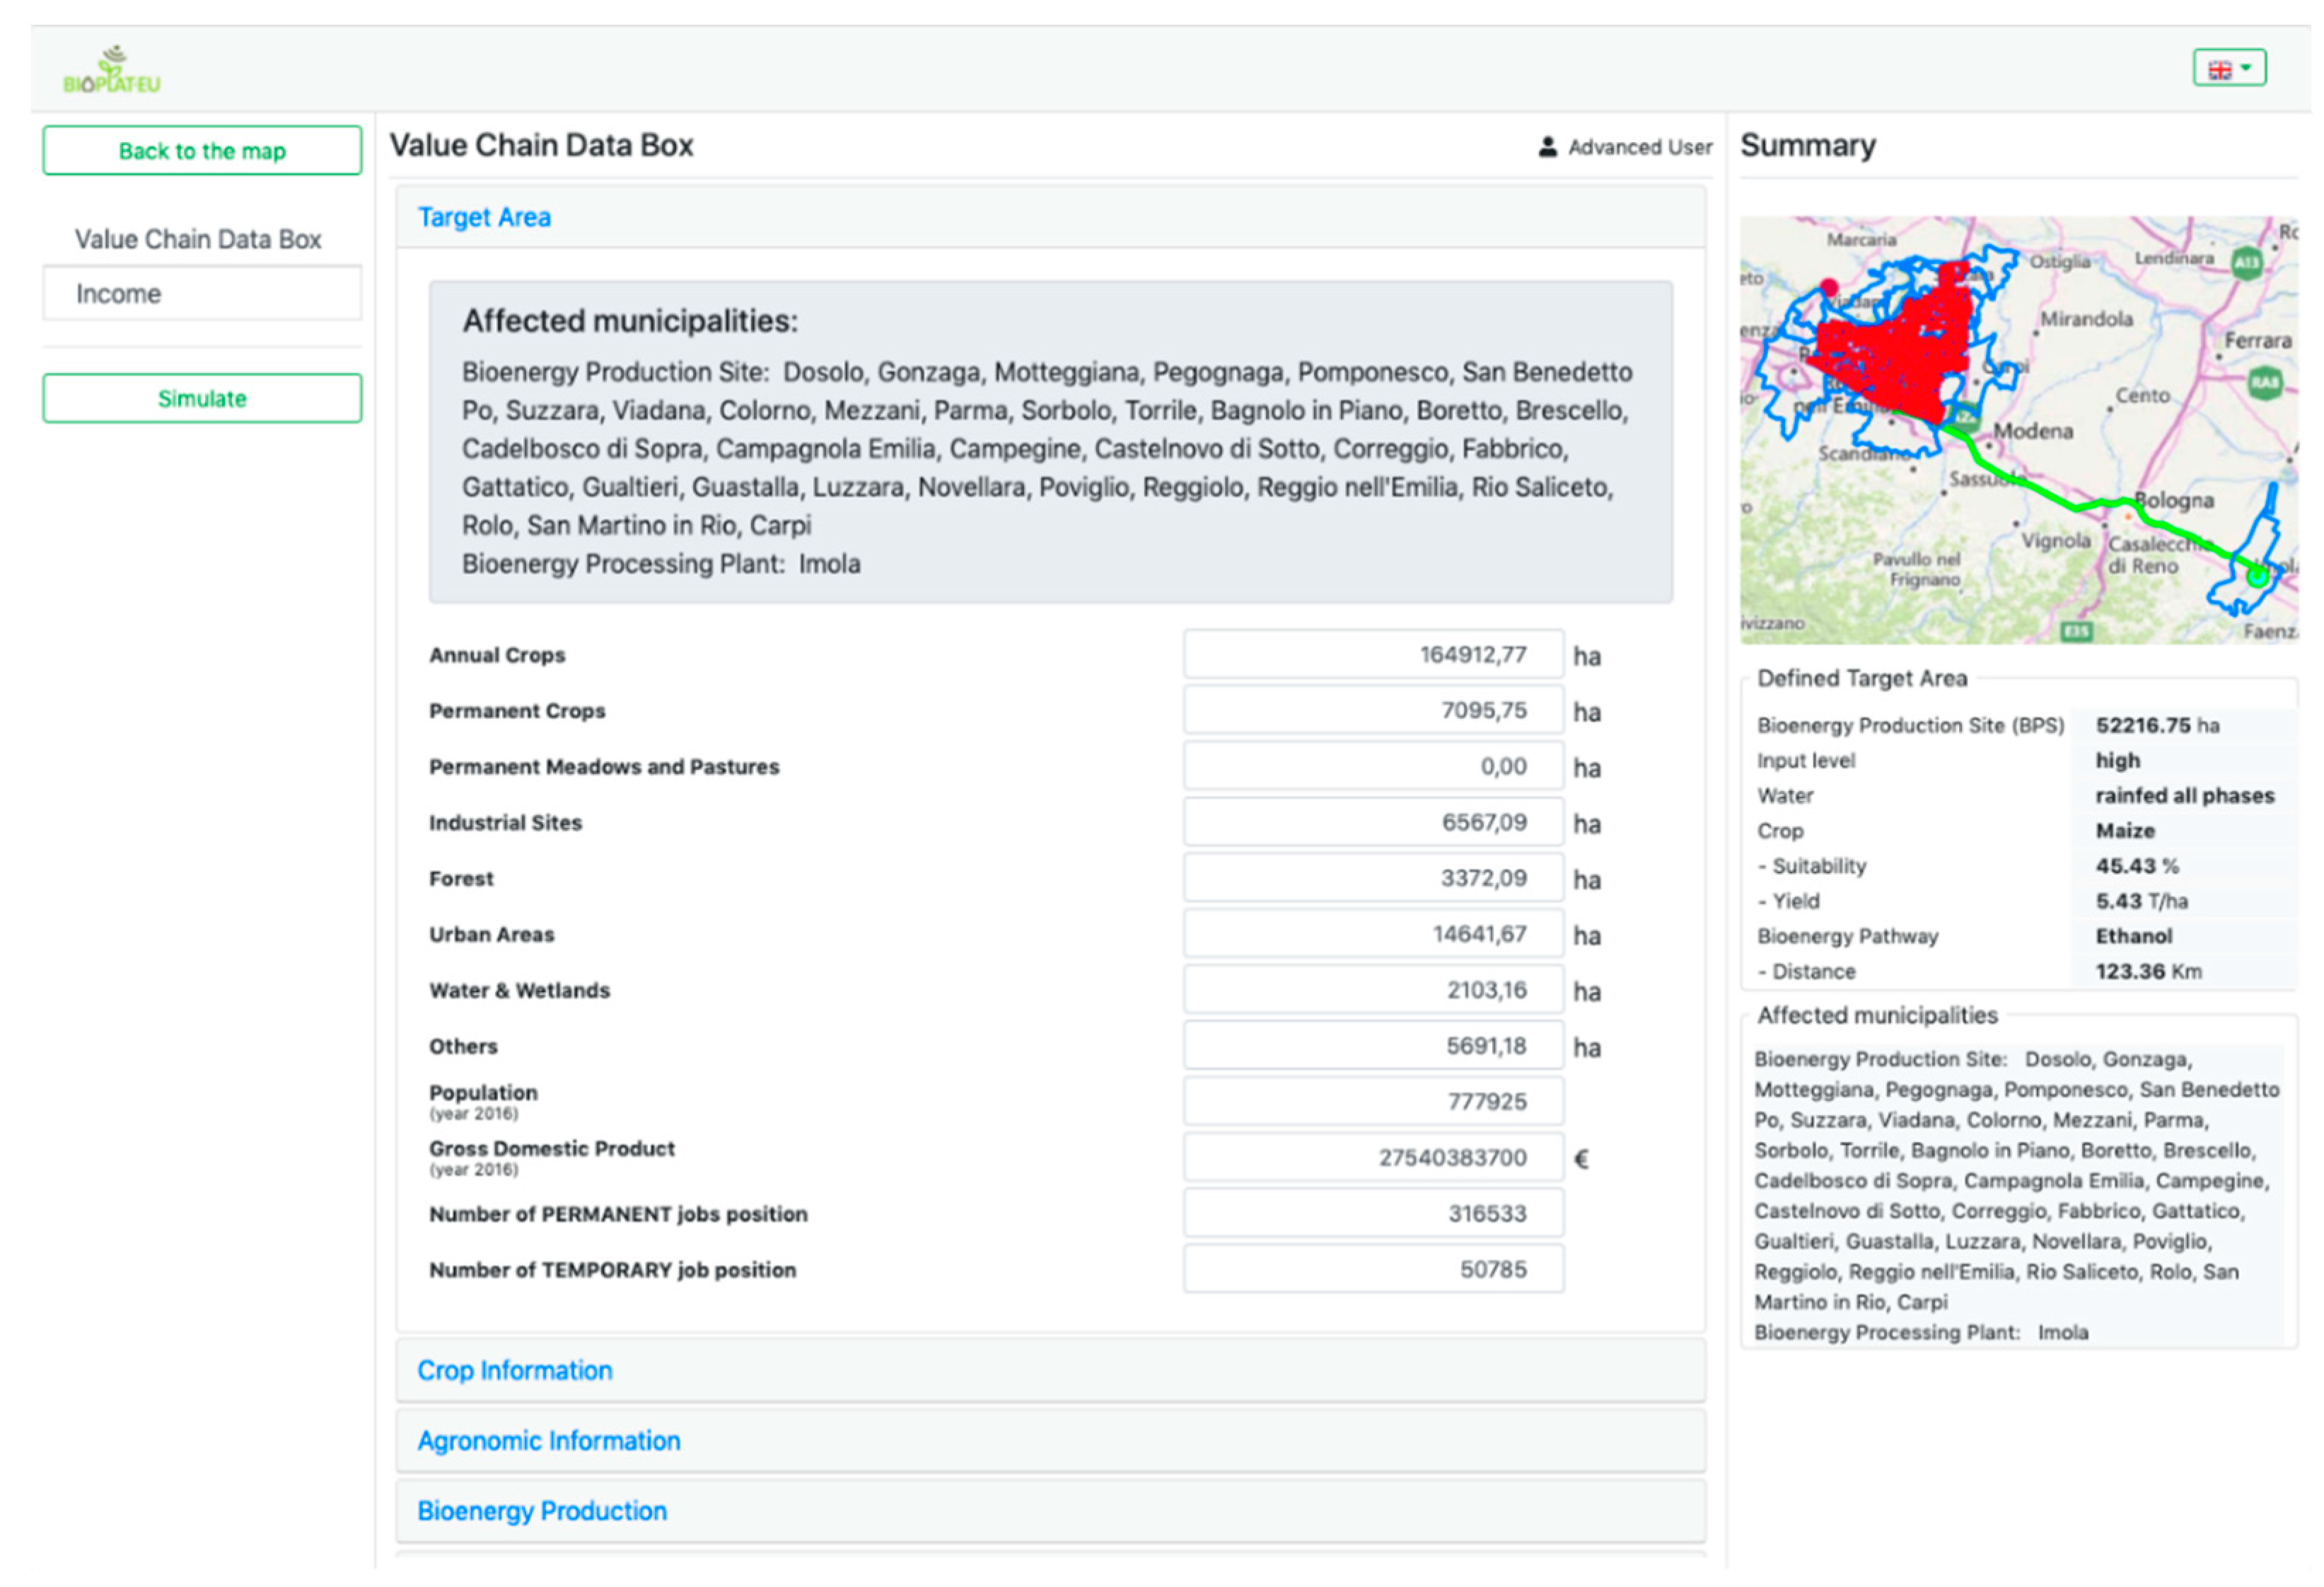The image size is (2324, 1587).
Task: Click the A13 highway badge on map
Action: click(2247, 262)
